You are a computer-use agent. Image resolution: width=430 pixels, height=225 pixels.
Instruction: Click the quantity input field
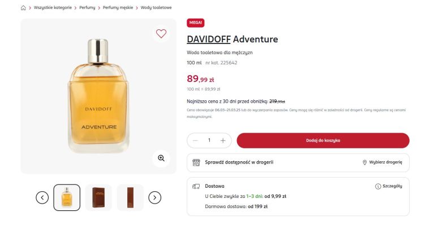209,140
